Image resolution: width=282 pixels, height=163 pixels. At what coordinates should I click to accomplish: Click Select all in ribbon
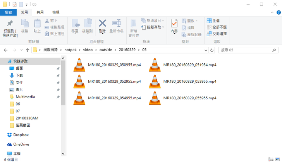pyautogui.click(x=213, y=20)
